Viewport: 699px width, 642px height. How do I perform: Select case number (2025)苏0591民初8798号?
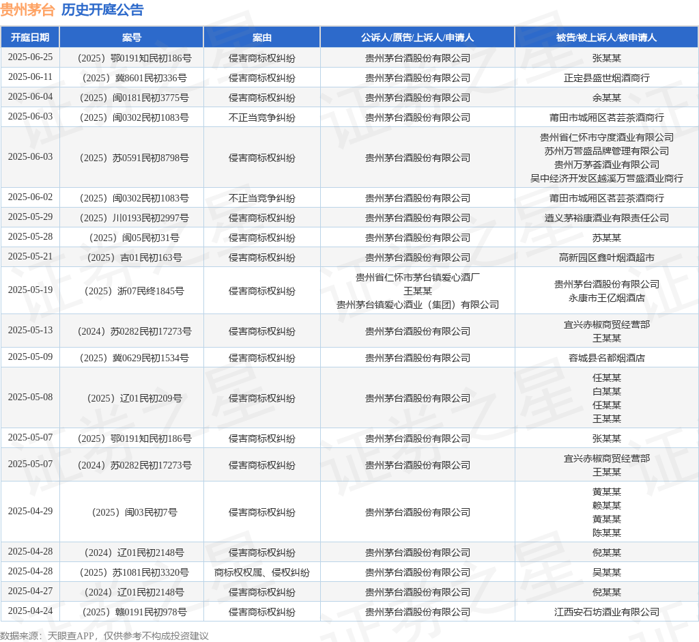click(x=134, y=158)
